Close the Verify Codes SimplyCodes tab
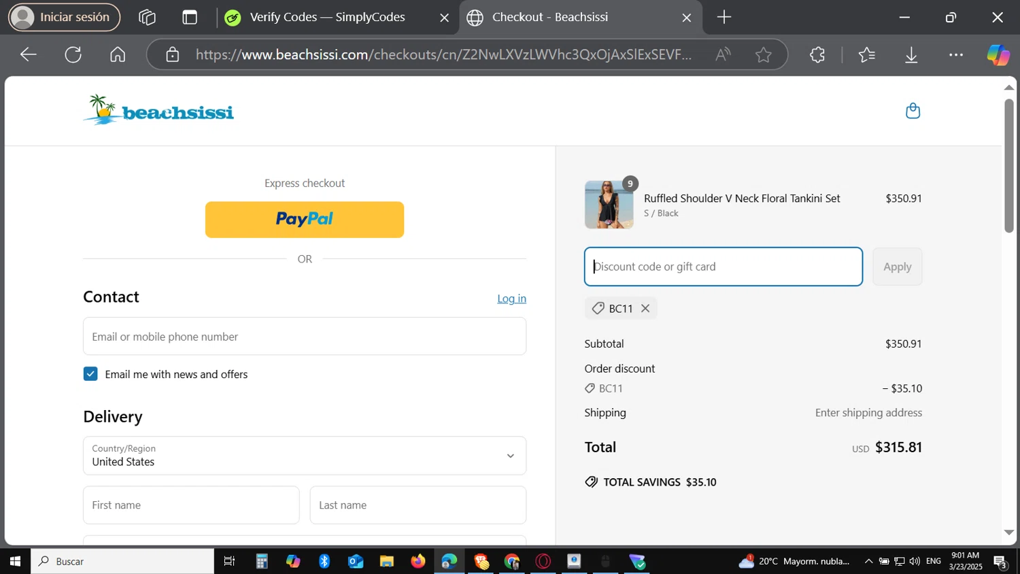Image resolution: width=1020 pixels, height=574 pixels. pos(445,18)
